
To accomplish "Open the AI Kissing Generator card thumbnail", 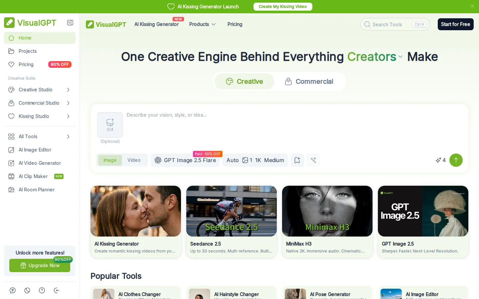I will pyautogui.click(x=136, y=211).
